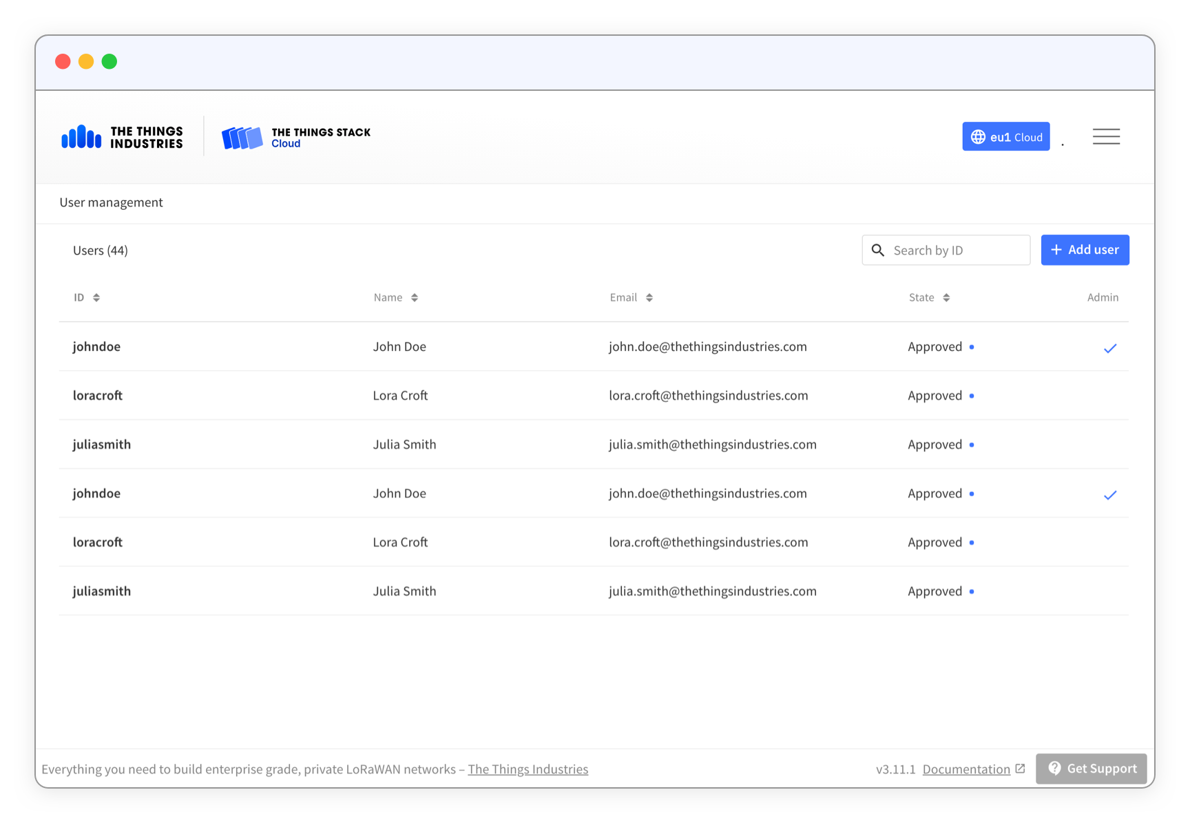Open the first loracroft user row
Screen dimensions: 1190x823
click(x=98, y=396)
